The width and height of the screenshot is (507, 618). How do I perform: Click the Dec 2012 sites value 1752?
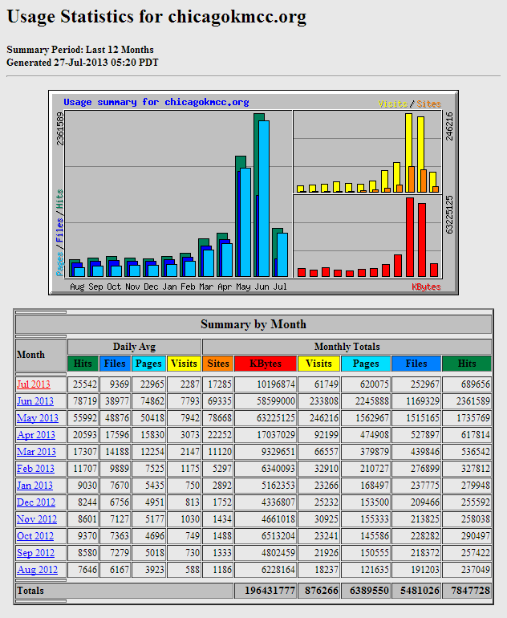pos(222,502)
